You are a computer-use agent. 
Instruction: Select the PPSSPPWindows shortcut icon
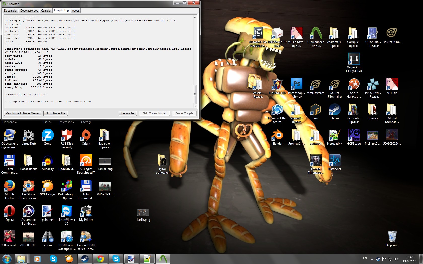point(373,88)
